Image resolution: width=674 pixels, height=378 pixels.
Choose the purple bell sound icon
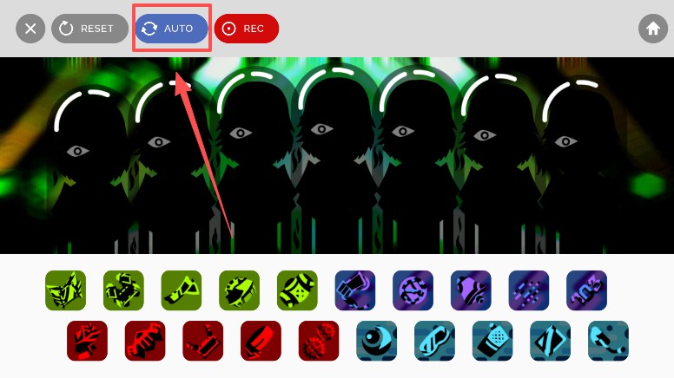click(471, 290)
